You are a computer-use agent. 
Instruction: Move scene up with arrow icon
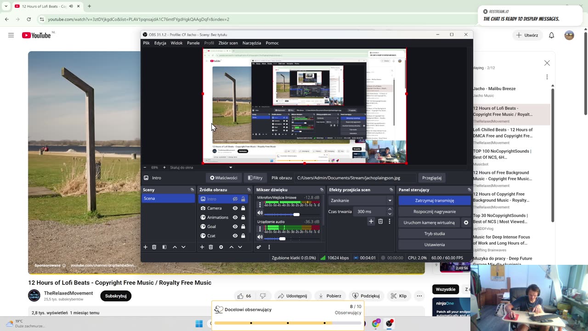pyautogui.click(x=175, y=247)
